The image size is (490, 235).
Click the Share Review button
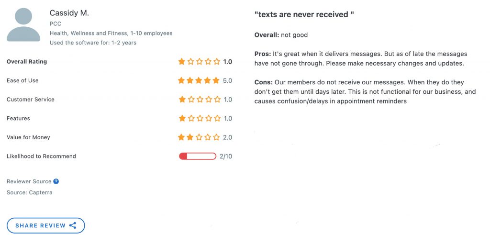pyautogui.click(x=46, y=225)
